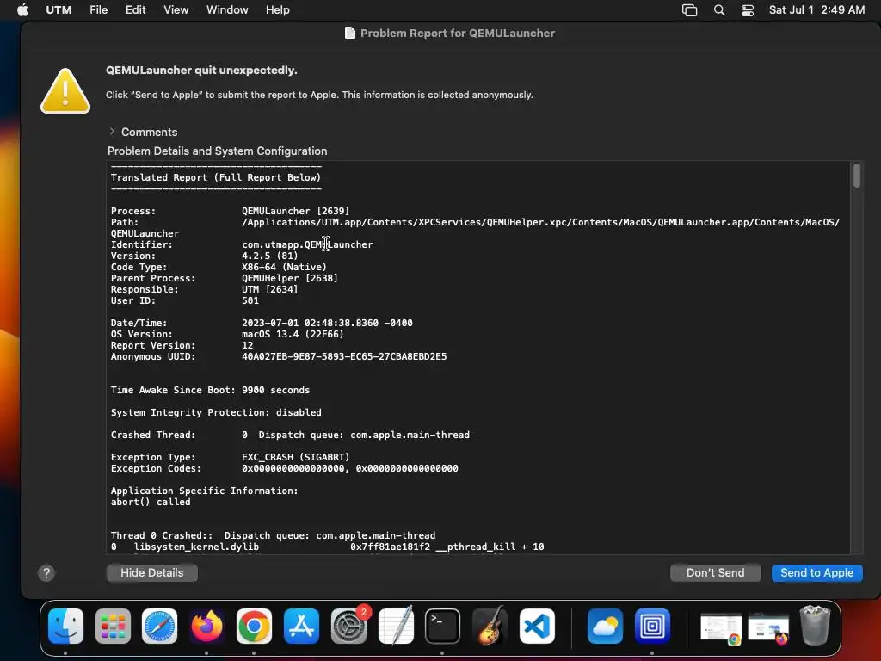
Task: Open the UTM app Dock icon
Action: click(x=652, y=626)
